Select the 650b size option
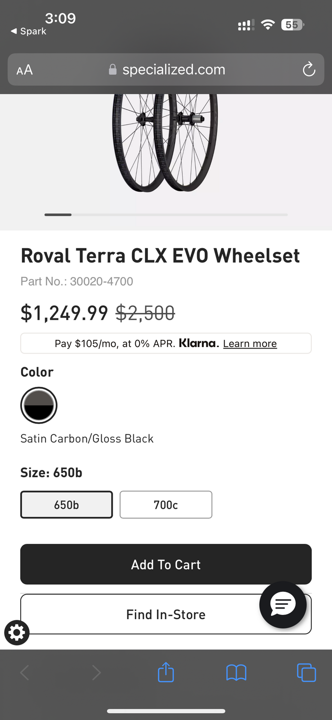Image resolution: width=332 pixels, height=720 pixels. (66, 504)
